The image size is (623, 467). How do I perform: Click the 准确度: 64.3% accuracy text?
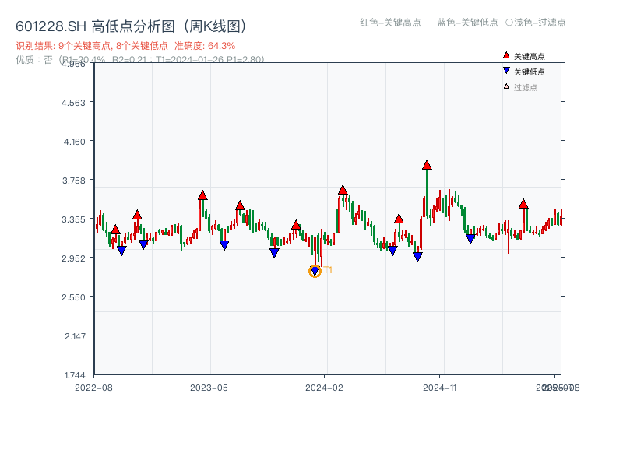tap(205, 46)
